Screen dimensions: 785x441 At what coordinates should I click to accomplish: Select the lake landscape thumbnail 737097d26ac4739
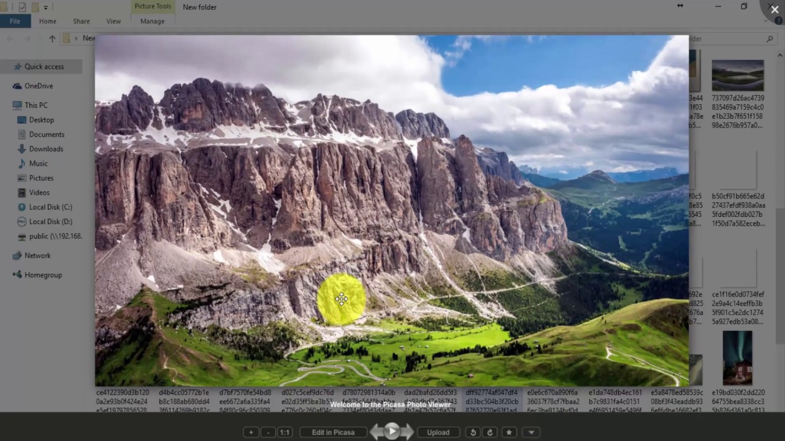(x=738, y=75)
